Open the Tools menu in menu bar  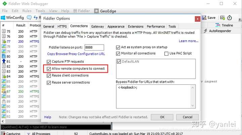click(x=40, y=11)
